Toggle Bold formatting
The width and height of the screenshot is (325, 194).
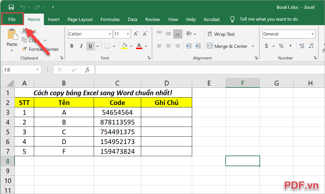(72, 46)
